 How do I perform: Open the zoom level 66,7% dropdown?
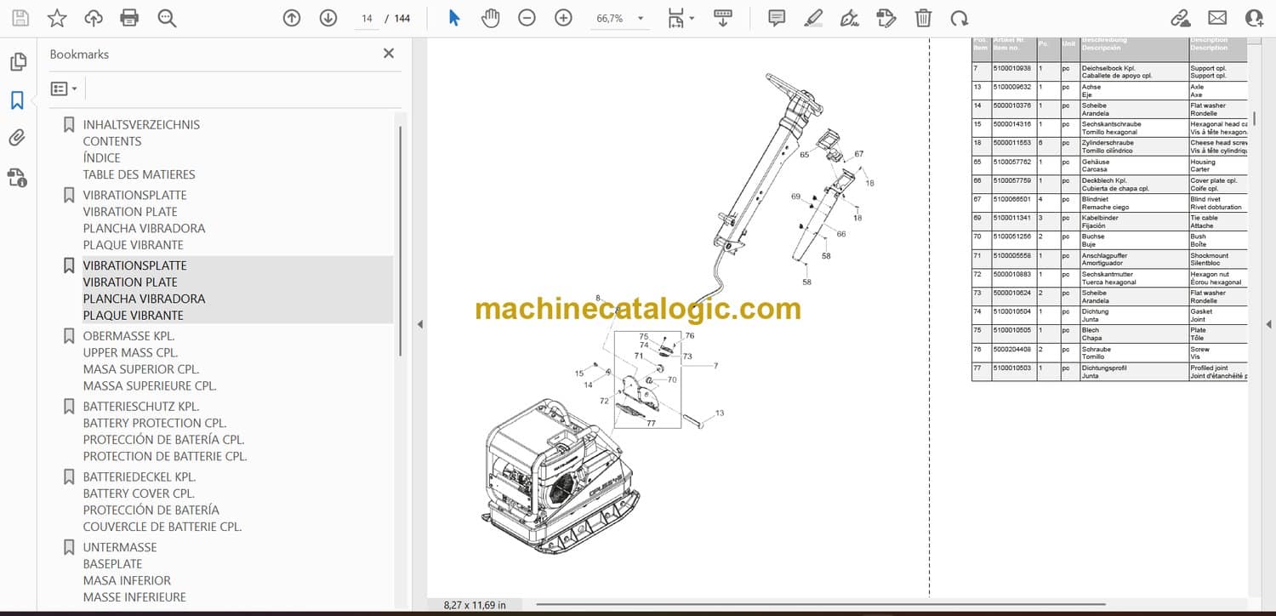(x=640, y=18)
